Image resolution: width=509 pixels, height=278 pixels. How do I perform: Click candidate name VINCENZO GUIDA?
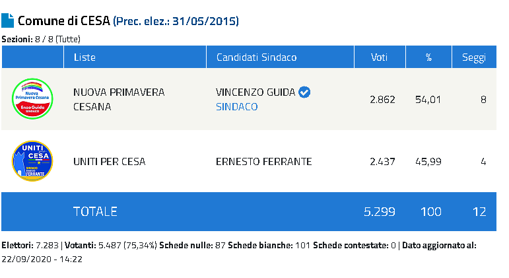coord(255,92)
